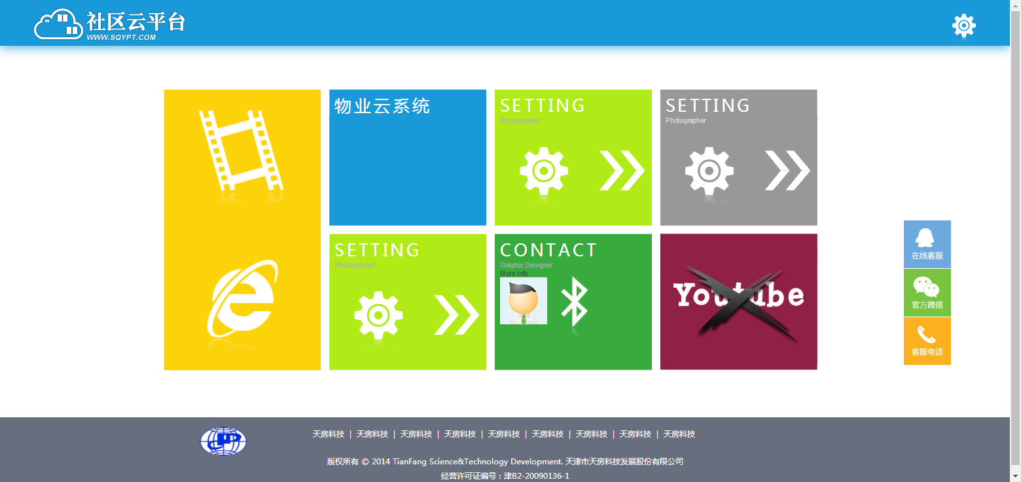Screen dimensions: 1021x482
Task: Open 在线客服 QQ online service icon
Action: pyautogui.click(x=927, y=244)
